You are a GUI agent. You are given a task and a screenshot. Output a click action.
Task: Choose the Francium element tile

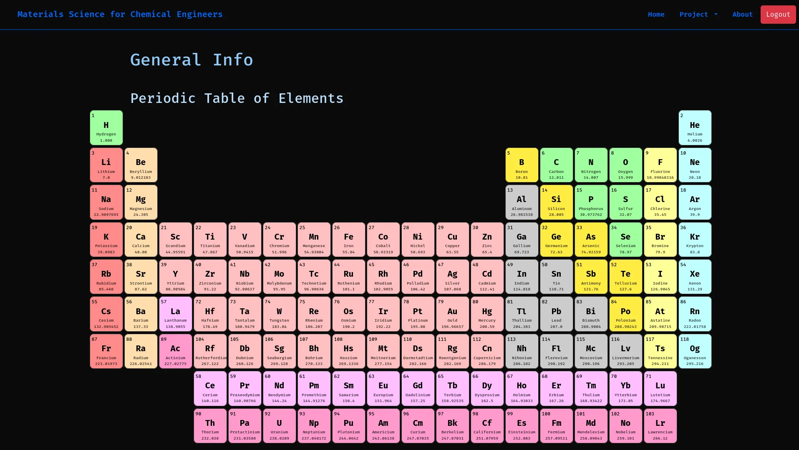click(106, 351)
